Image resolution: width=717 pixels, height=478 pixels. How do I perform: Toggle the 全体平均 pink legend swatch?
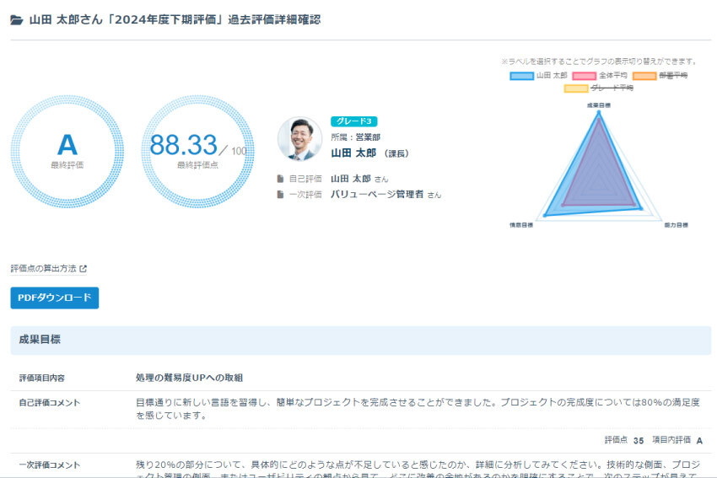coord(584,75)
